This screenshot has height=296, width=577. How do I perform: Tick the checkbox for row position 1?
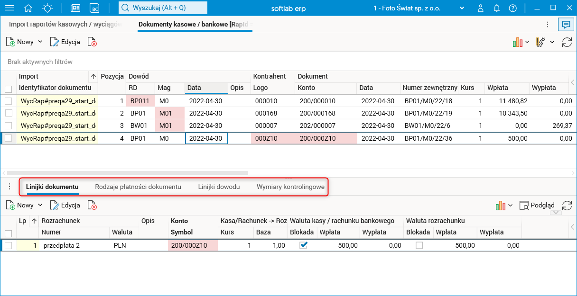(x=9, y=101)
